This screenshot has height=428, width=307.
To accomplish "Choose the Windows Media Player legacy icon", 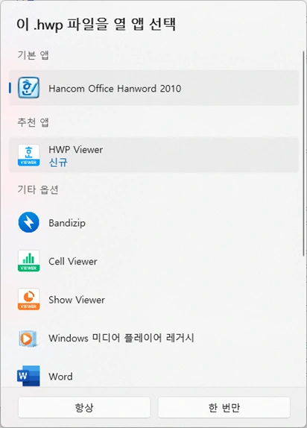I will [x=28, y=339].
